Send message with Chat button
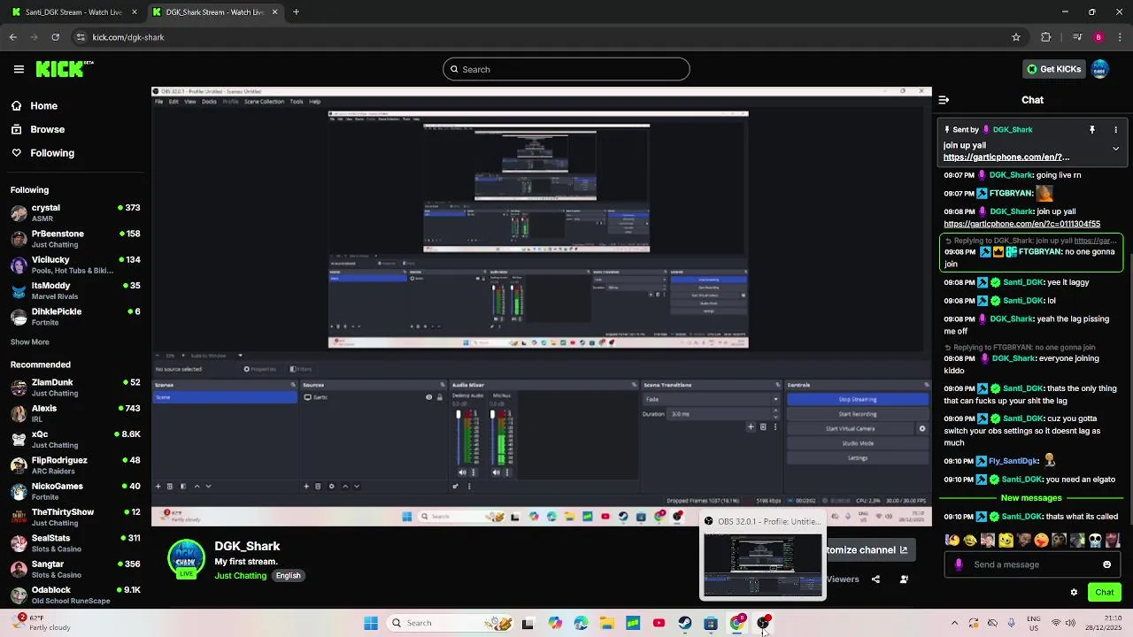This screenshot has height=637, width=1133. click(x=1105, y=592)
